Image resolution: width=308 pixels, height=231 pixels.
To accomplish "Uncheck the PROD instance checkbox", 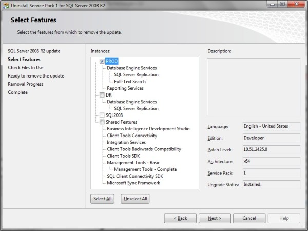I will tap(102, 61).
